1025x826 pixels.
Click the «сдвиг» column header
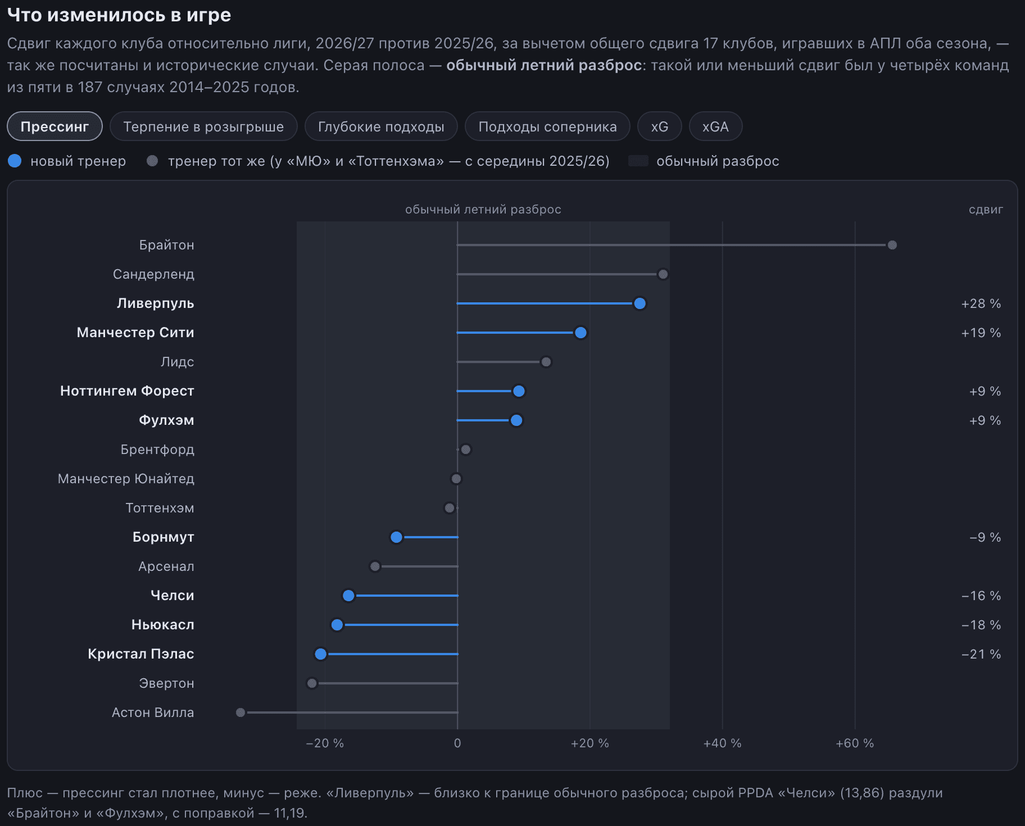pos(986,210)
